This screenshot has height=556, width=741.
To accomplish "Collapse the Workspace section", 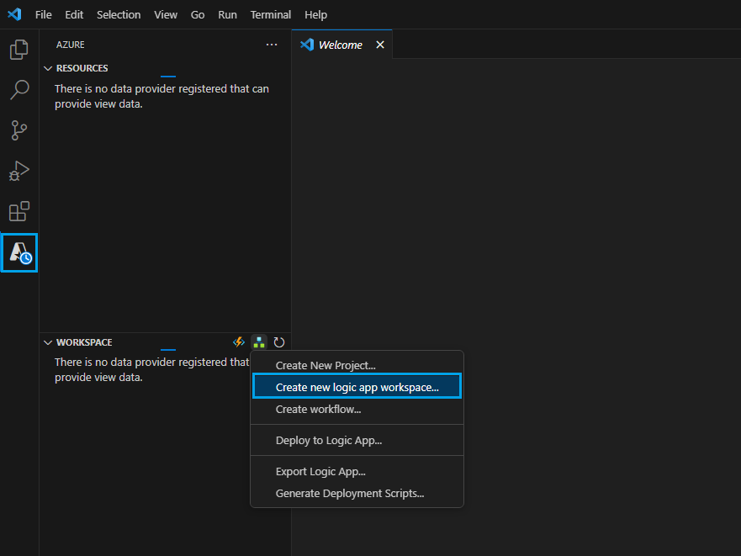I will pyautogui.click(x=48, y=342).
